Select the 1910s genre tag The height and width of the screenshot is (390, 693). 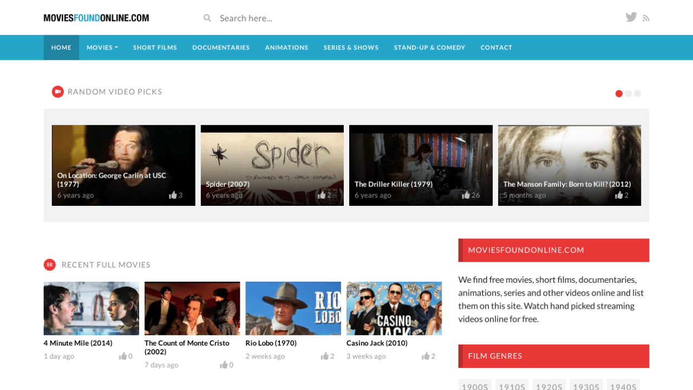click(x=512, y=385)
